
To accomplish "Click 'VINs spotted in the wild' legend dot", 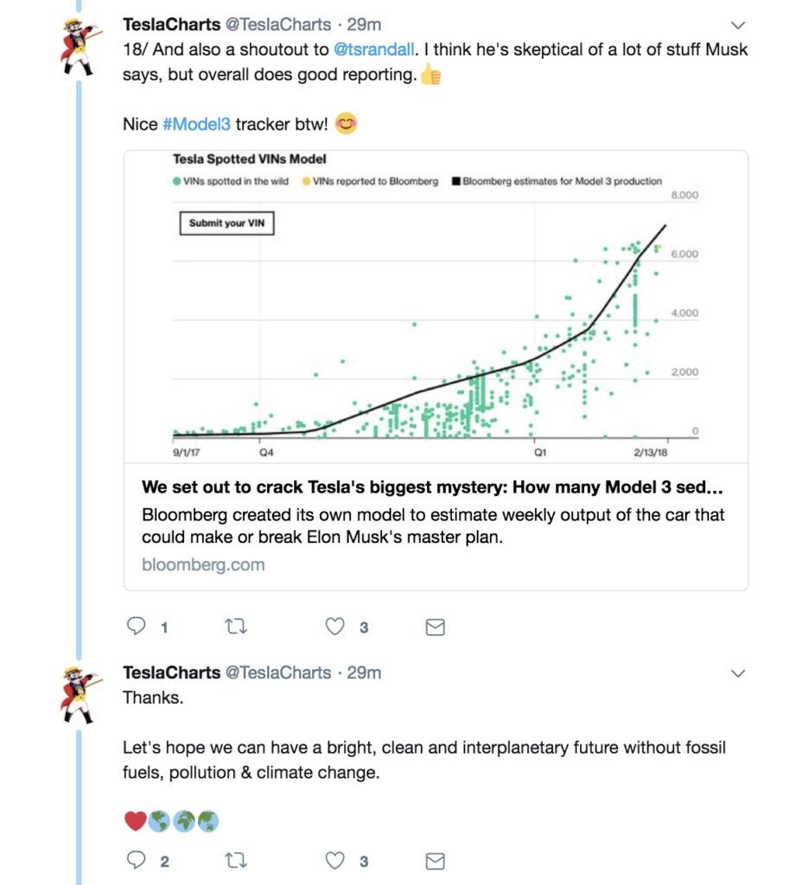I will (x=176, y=181).
